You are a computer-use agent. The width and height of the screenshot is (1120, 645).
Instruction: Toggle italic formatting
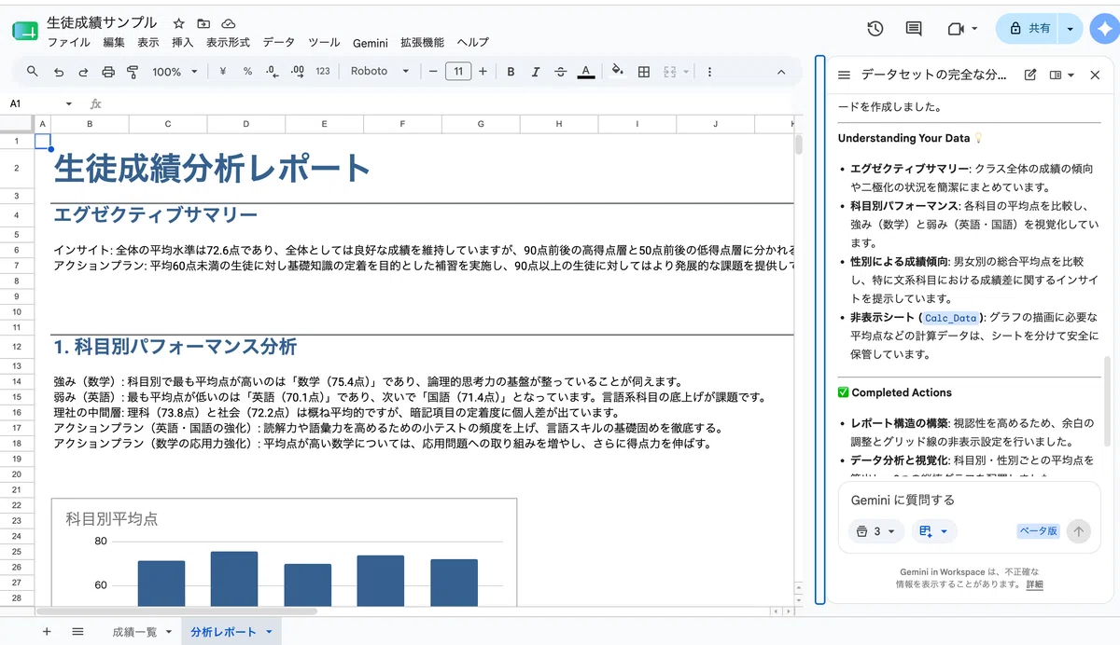[535, 72]
